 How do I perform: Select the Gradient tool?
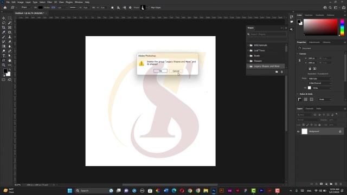(x=4, y=46)
